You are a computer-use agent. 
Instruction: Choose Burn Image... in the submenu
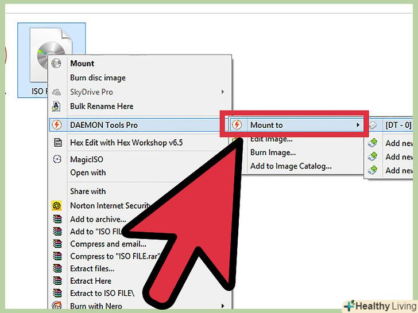tap(273, 152)
